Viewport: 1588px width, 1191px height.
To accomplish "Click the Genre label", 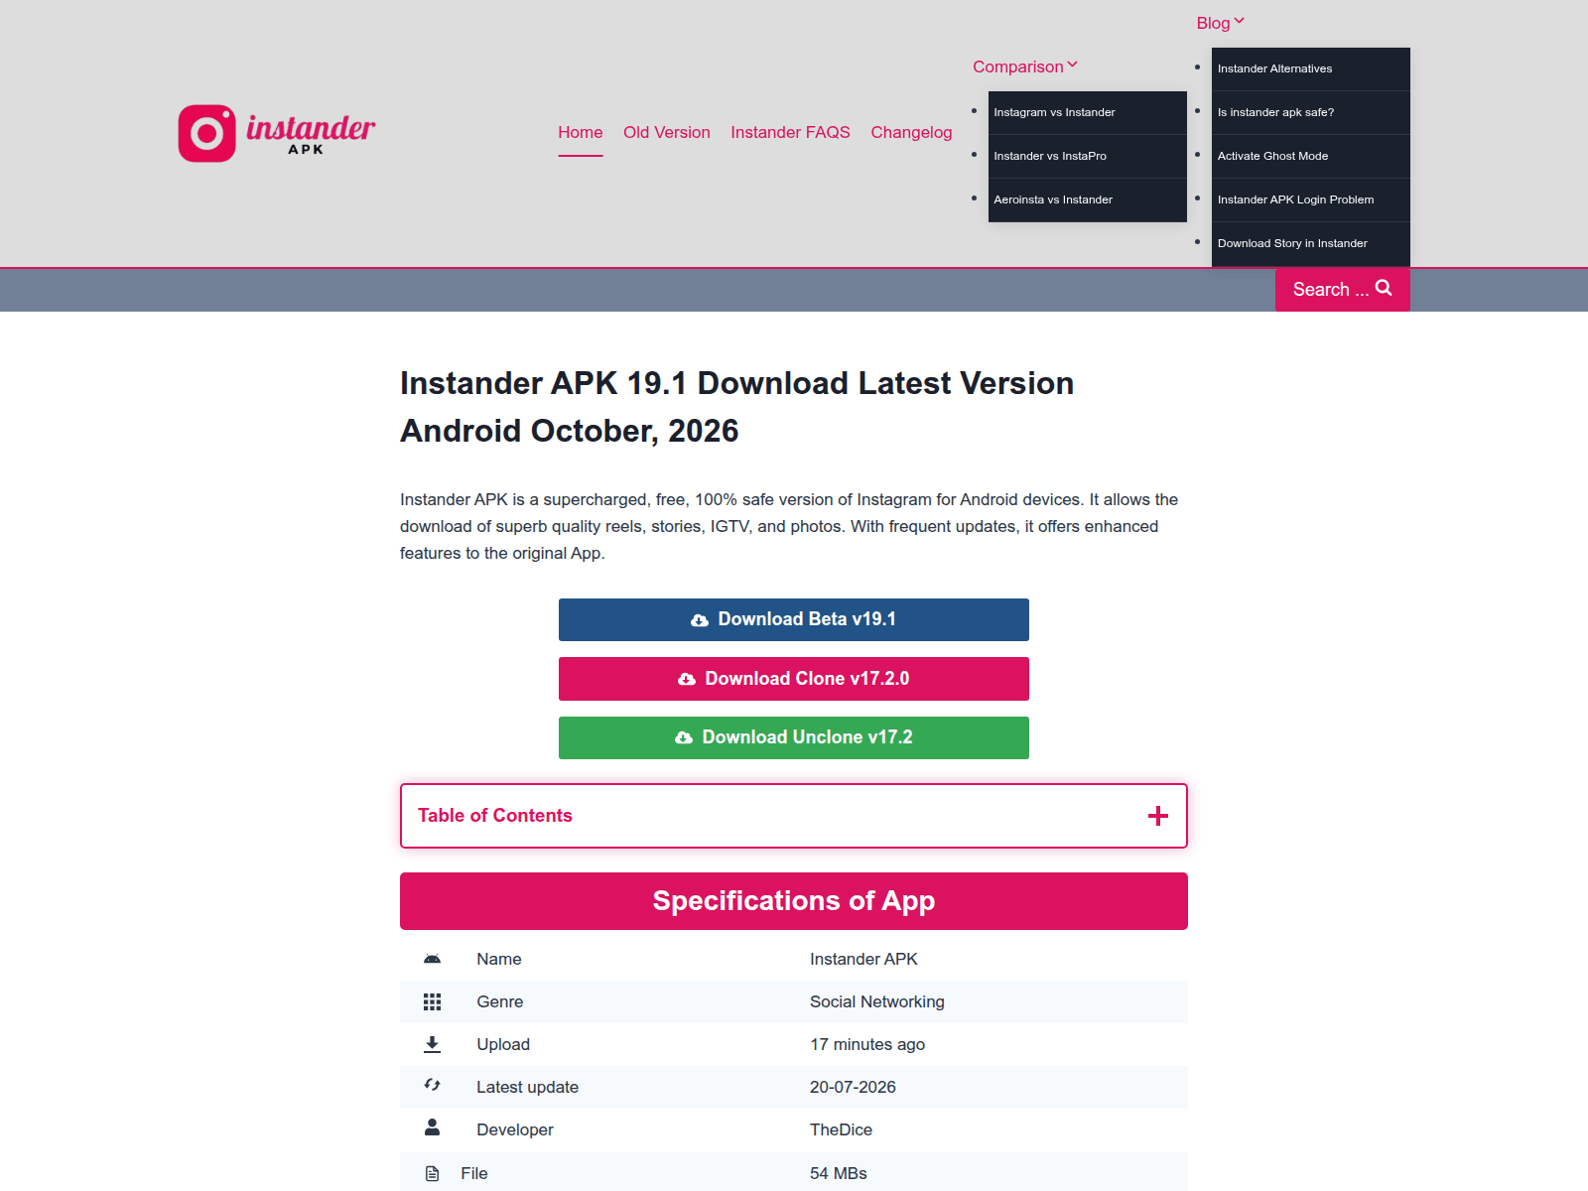I will coord(500,1001).
